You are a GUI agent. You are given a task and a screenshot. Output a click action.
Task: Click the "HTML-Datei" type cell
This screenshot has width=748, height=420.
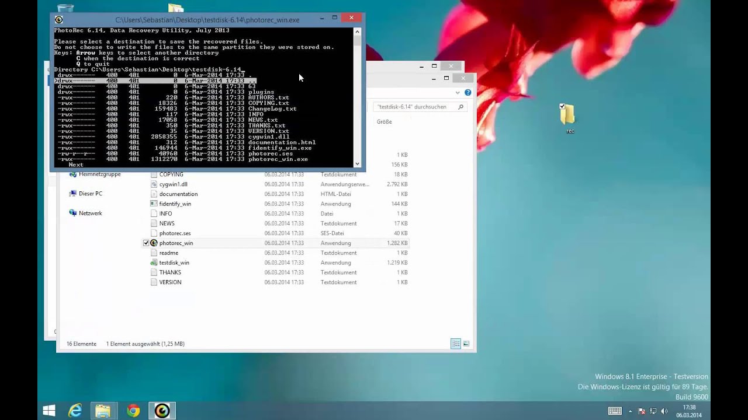(335, 194)
